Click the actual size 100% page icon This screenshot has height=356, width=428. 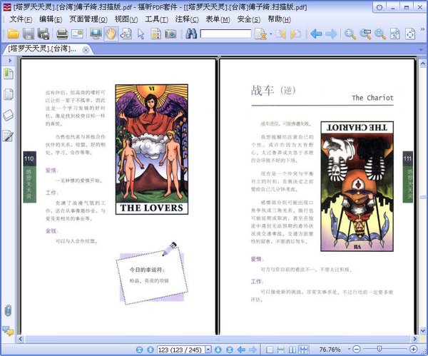point(394,34)
